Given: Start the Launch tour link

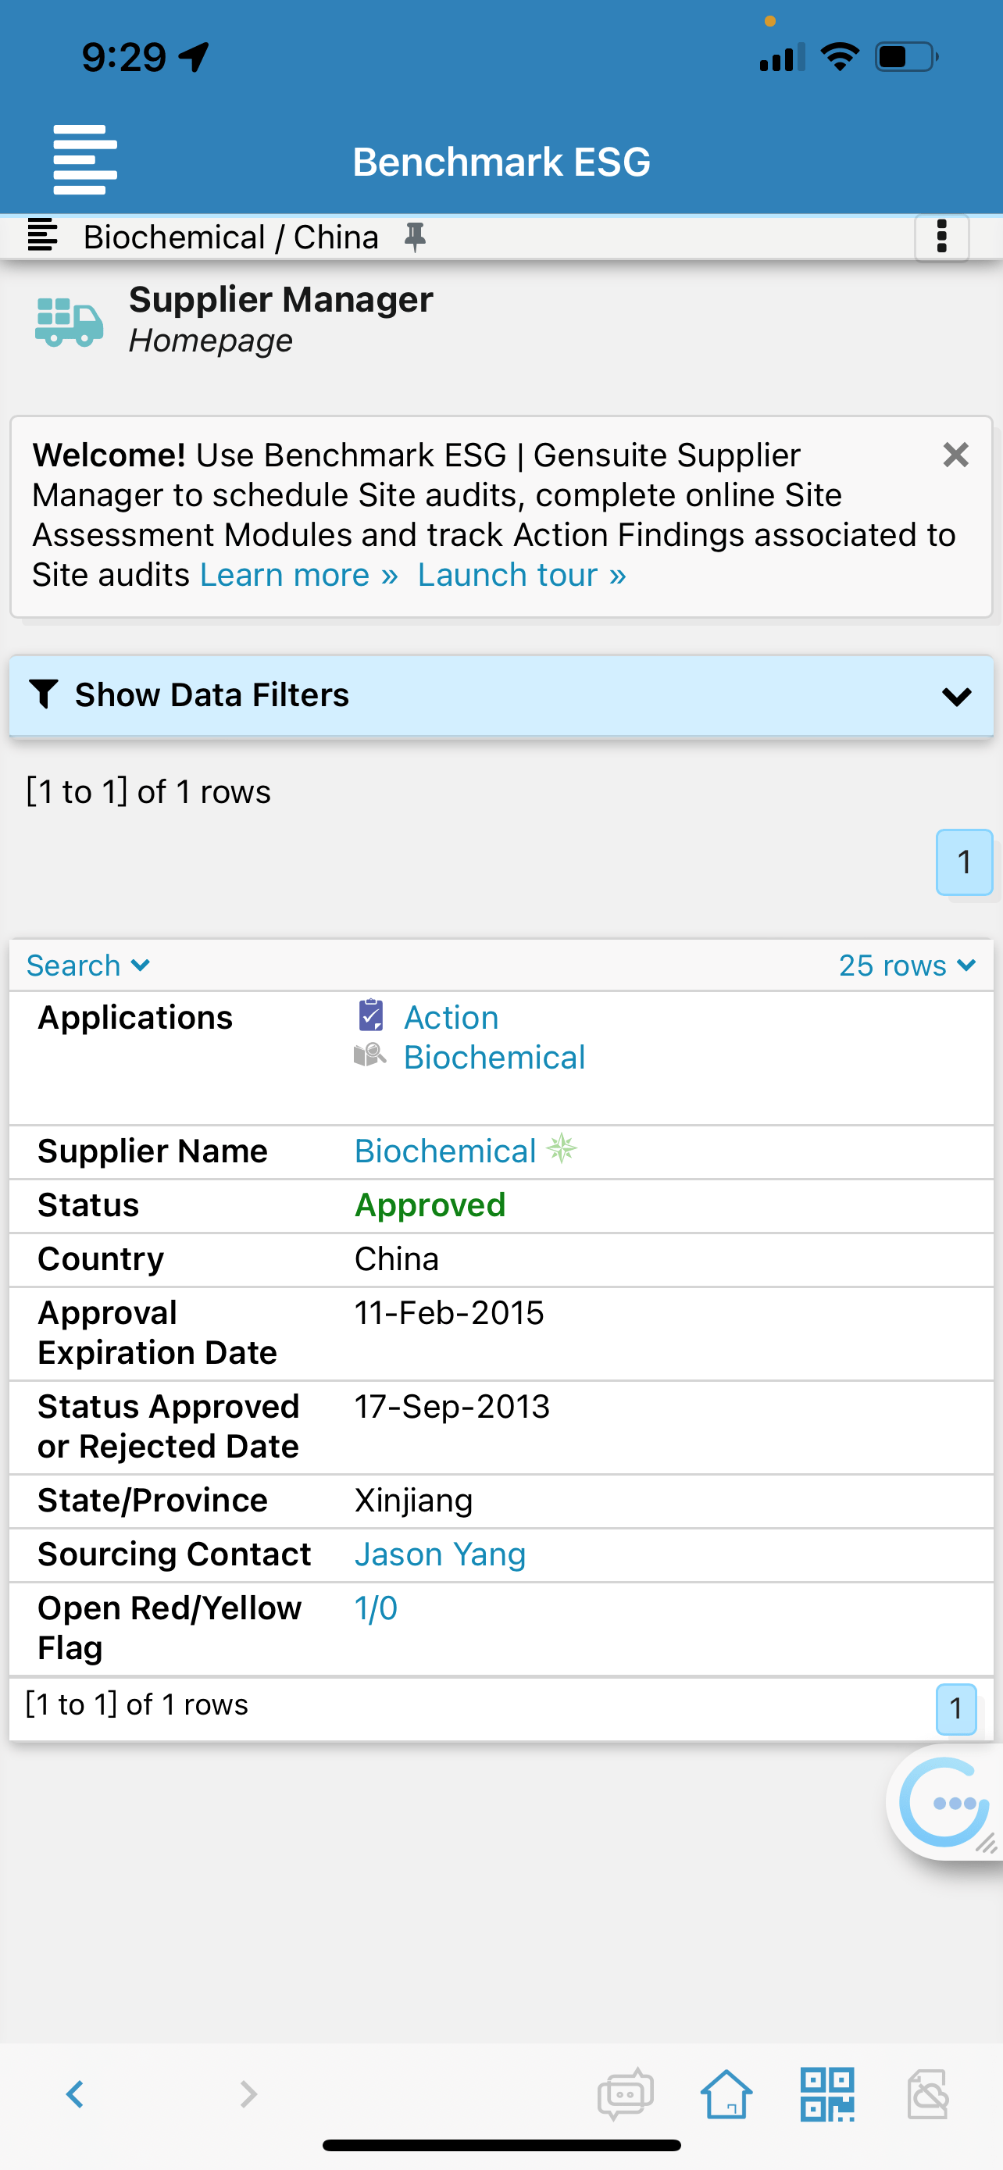Looking at the screenshot, I should 521,576.
